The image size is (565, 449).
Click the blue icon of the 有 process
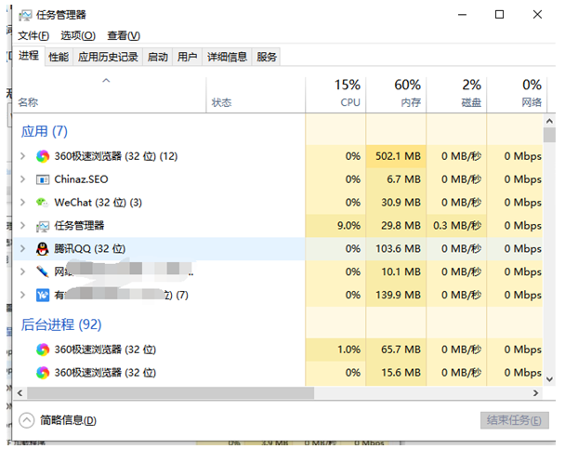[x=43, y=295]
